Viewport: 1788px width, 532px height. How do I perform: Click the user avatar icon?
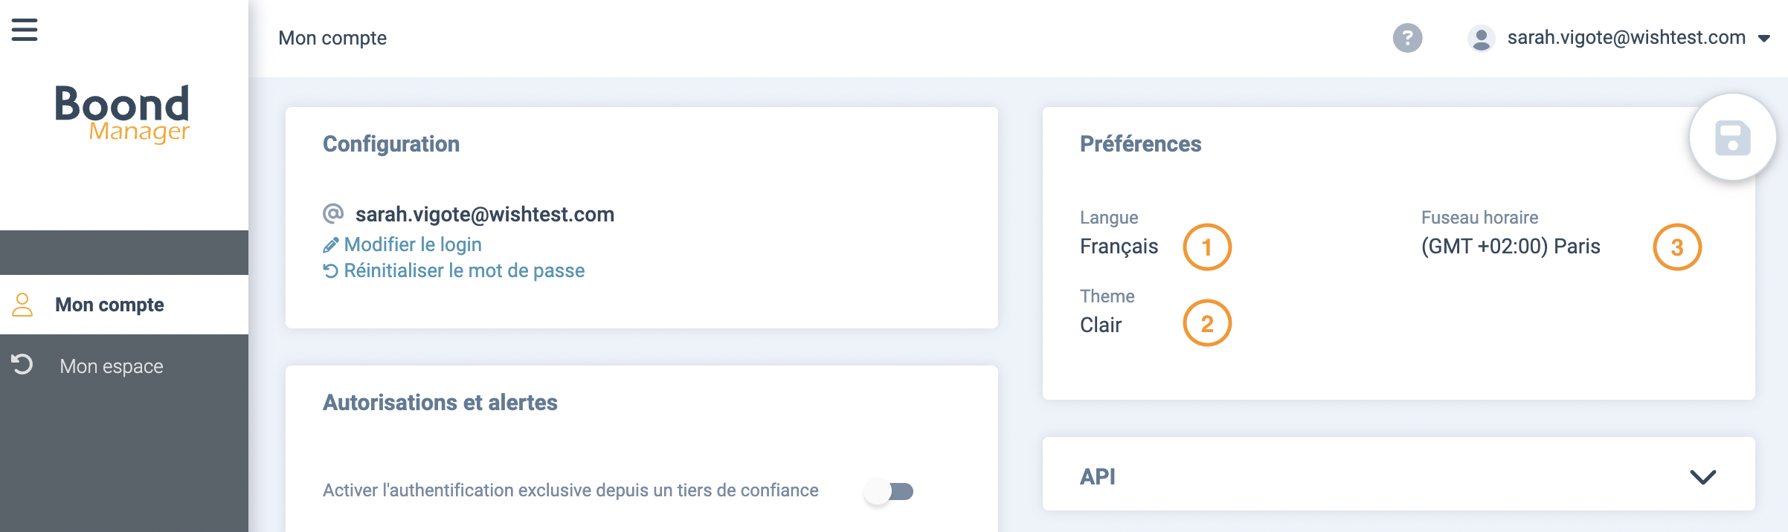click(x=1481, y=38)
